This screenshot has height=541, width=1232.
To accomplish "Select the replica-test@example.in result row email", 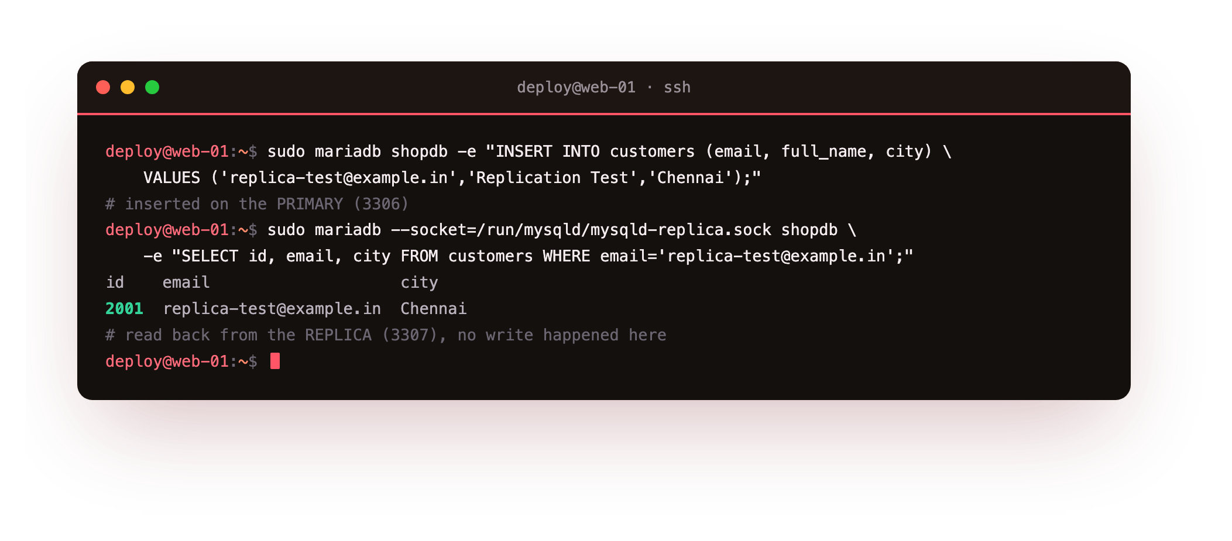I will coord(272,308).
